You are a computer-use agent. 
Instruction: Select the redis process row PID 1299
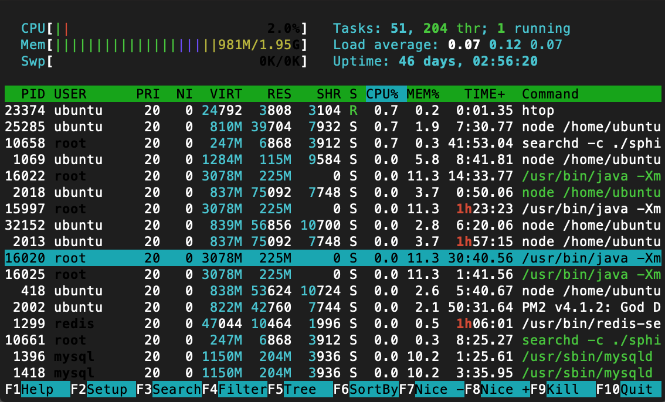click(x=333, y=323)
